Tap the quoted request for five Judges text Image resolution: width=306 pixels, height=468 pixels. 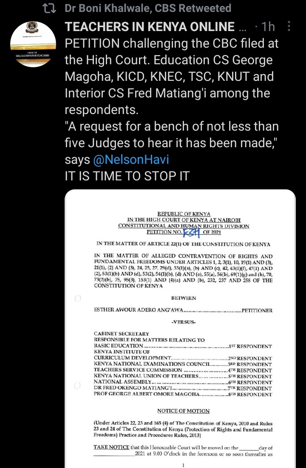click(172, 134)
